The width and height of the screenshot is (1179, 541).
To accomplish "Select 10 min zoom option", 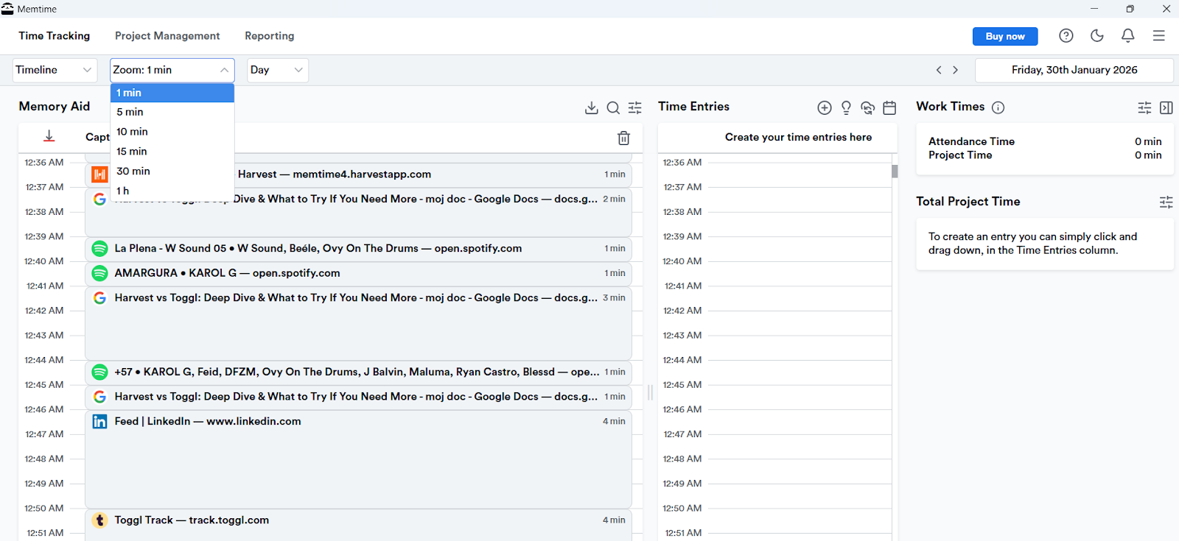I will 172,132.
